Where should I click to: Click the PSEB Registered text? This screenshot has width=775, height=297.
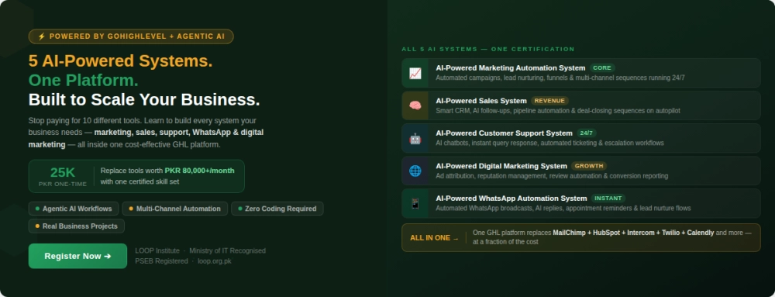tap(162, 261)
